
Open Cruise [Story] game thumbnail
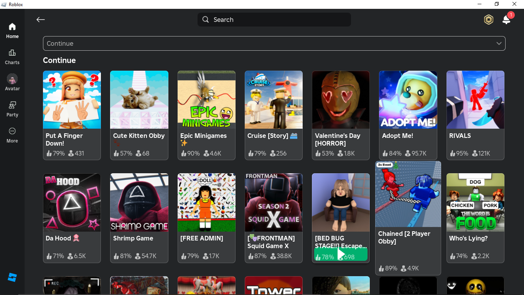click(274, 100)
